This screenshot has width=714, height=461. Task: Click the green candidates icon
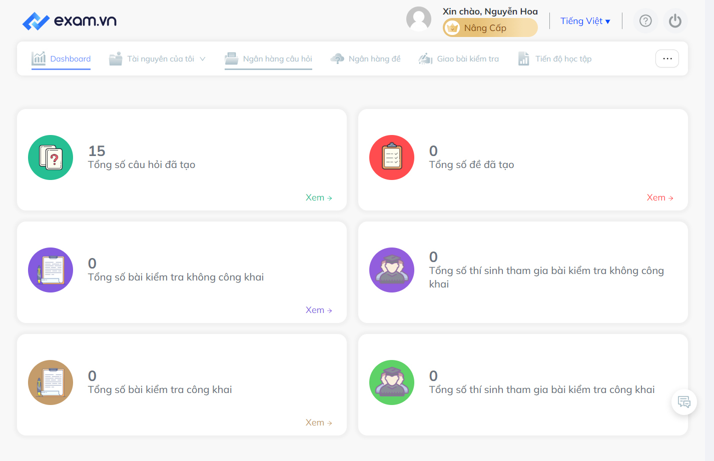(392, 382)
